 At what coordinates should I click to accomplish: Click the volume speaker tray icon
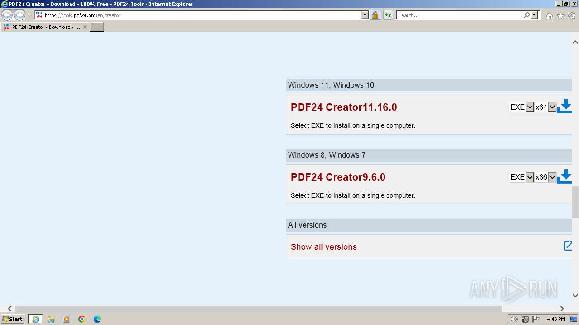[514, 319]
